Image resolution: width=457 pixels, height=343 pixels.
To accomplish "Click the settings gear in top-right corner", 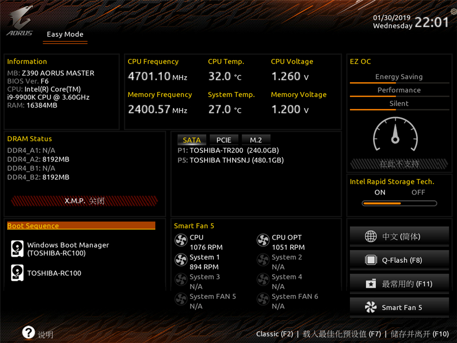I will pyautogui.click(x=453, y=11).
